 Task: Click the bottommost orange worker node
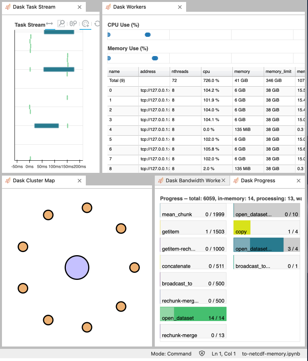click(x=87, y=327)
